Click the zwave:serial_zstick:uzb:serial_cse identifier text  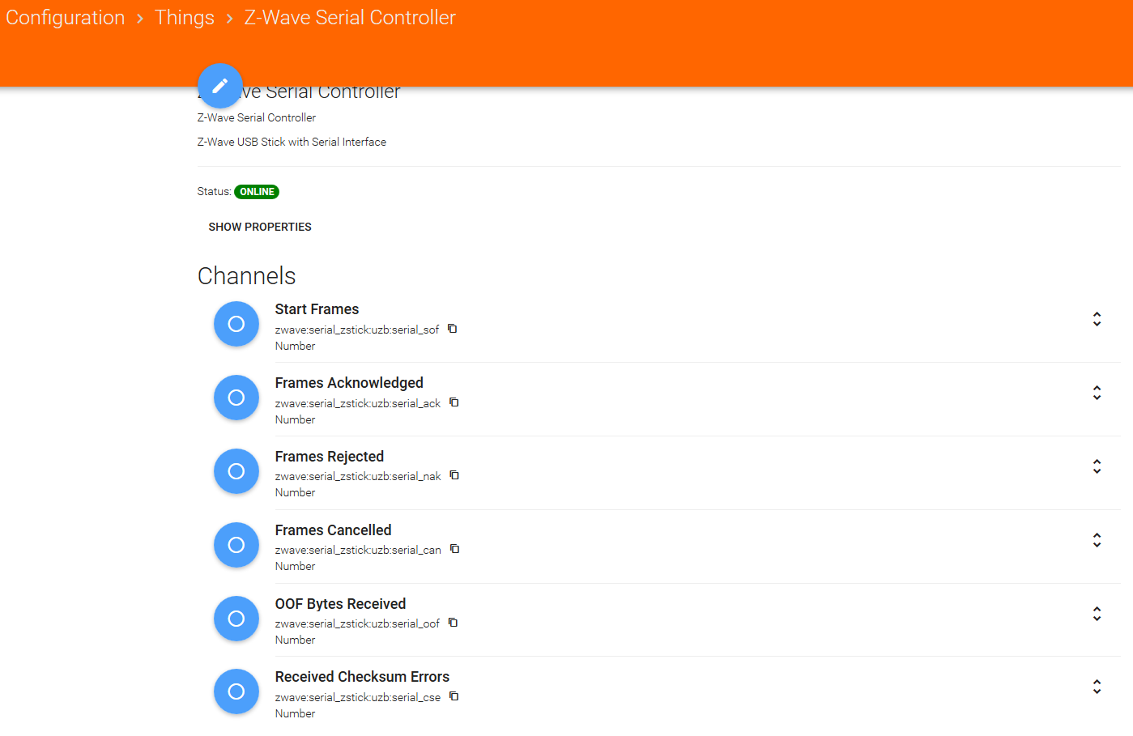click(358, 697)
